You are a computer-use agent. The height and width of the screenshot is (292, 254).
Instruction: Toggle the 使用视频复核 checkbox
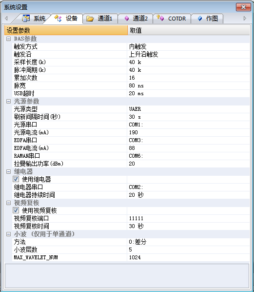[16, 210]
